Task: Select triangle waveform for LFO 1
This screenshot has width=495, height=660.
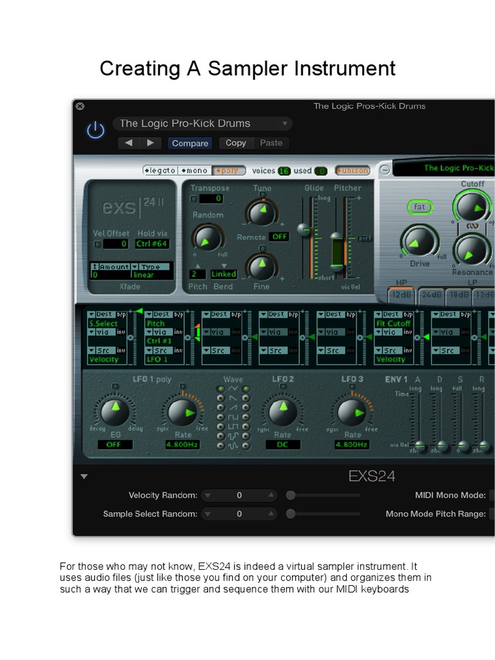Action: (x=220, y=389)
